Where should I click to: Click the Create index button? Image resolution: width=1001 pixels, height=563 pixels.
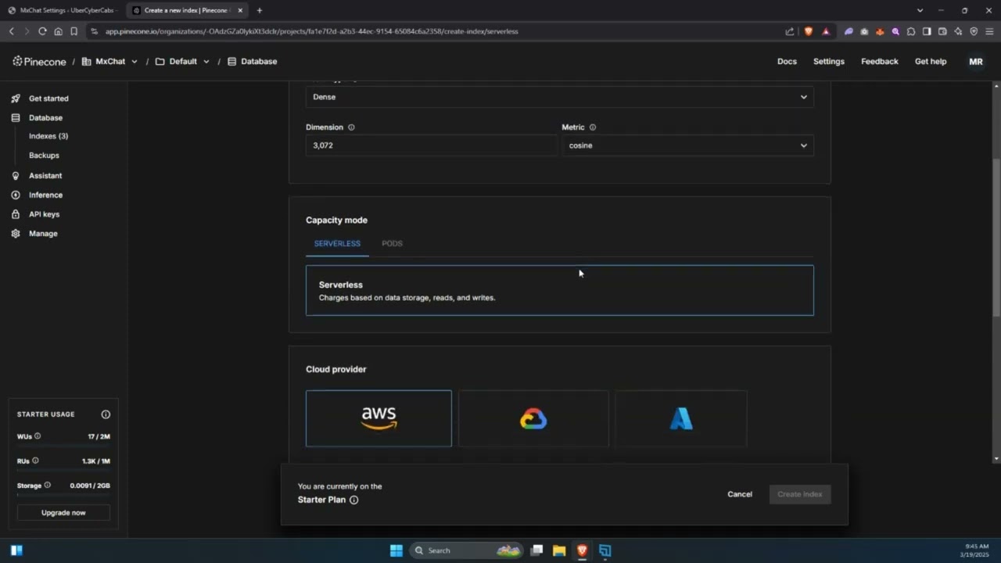click(800, 494)
